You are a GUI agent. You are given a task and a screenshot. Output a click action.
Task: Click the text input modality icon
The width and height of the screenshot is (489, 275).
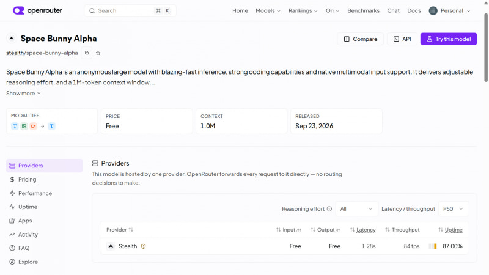click(15, 126)
